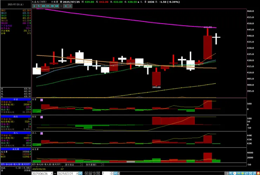Click the stock name 玉晶光(3406) title
This screenshot has width=260, height=175.
39,2
